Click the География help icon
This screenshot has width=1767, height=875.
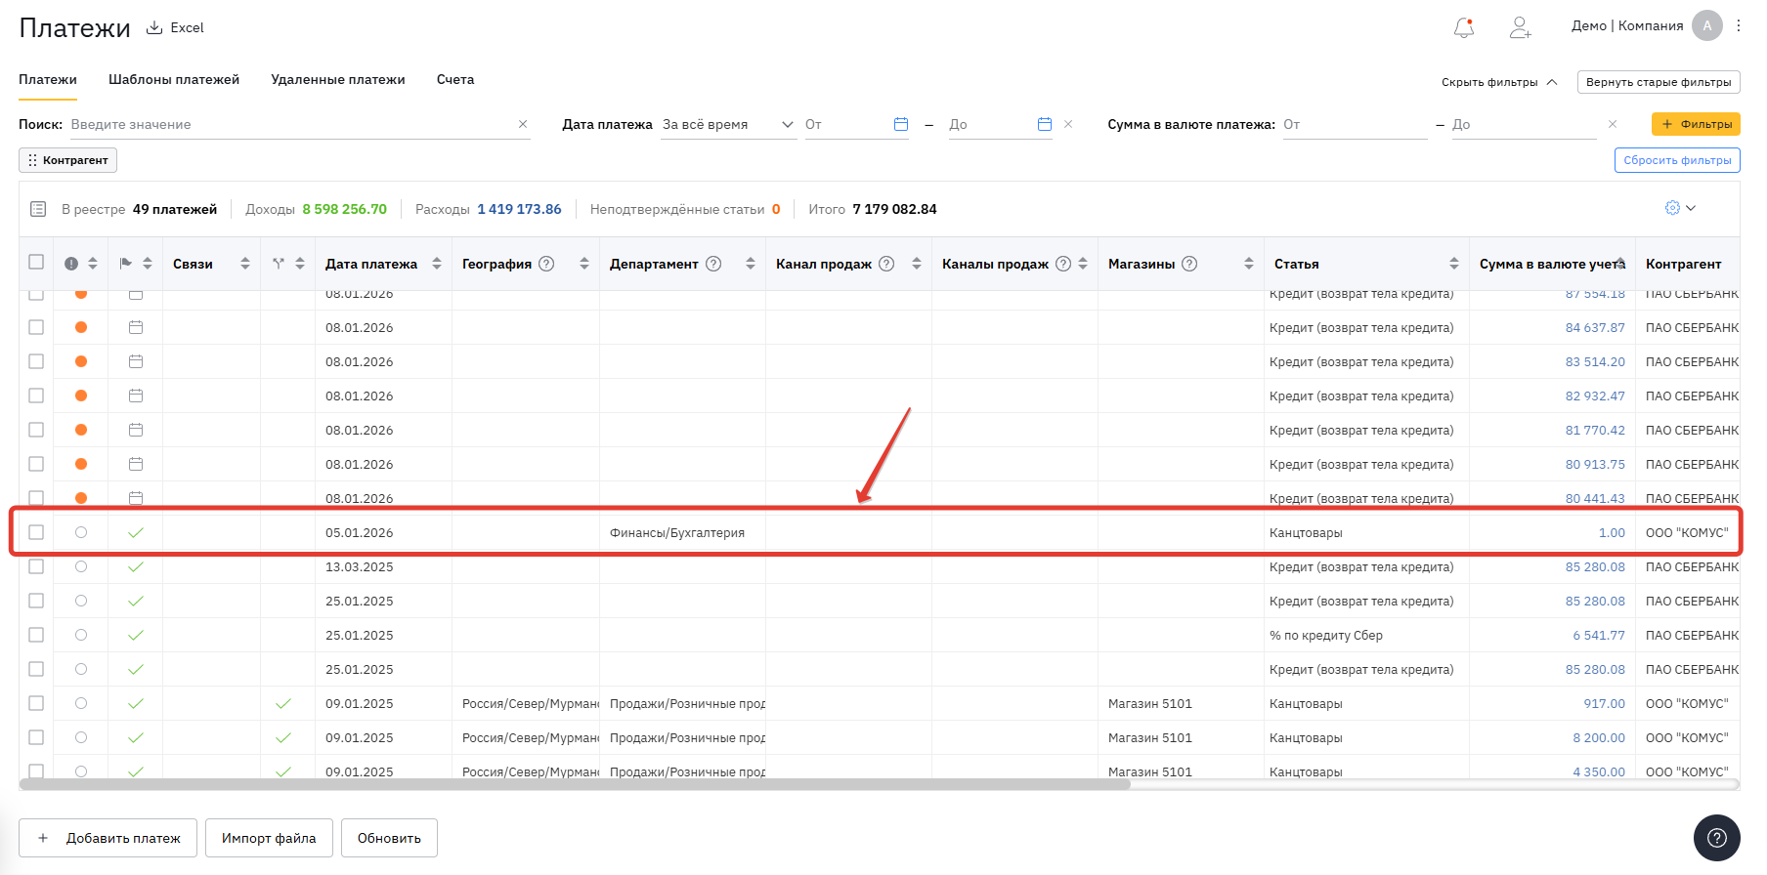pos(547,264)
